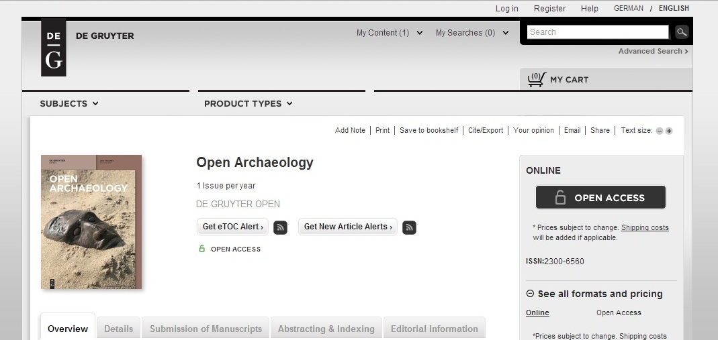Viewport: 718px width, 340px height.
Task: Open the My Content dropdown
Action: point(390,33)
